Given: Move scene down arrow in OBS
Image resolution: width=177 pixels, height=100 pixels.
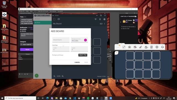Looking at the screenshot, I should 27,74.
